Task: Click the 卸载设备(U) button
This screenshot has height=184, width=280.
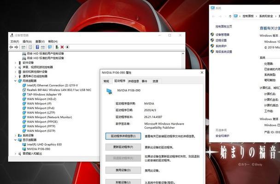Action: [123, 182]
